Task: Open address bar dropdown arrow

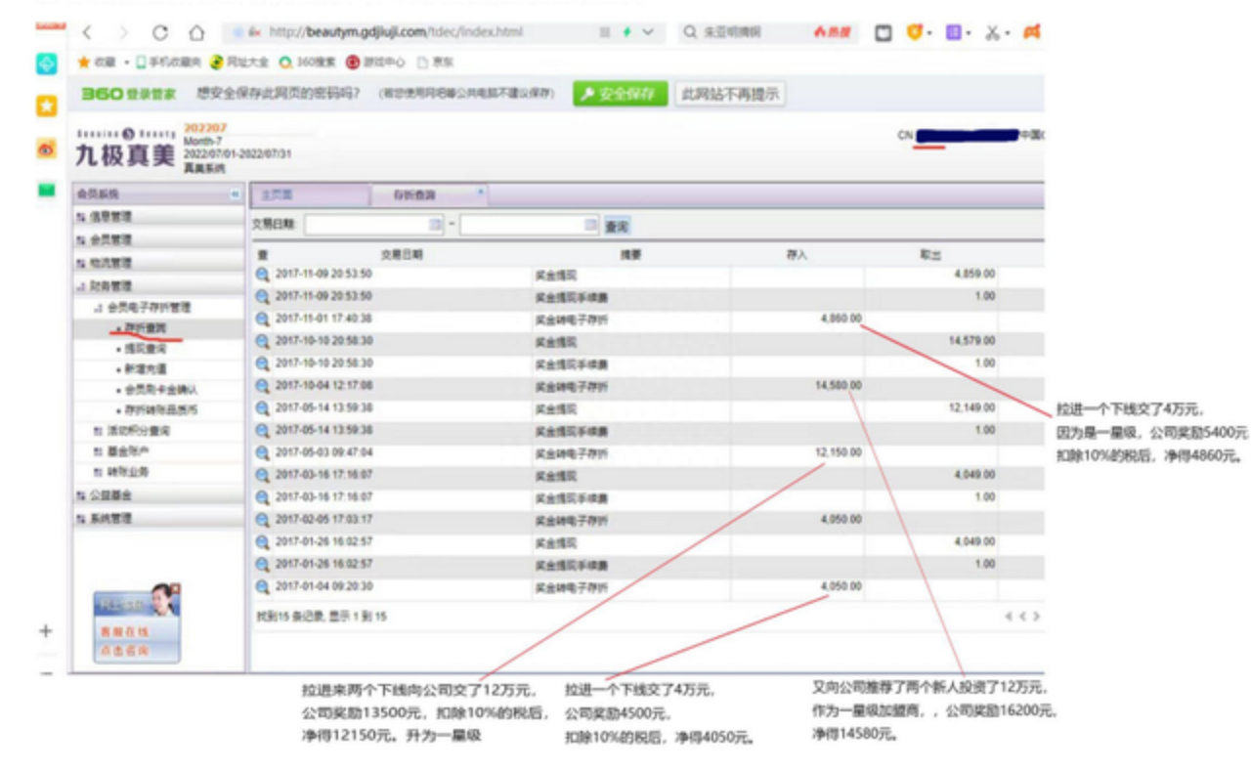Action: 648,33
